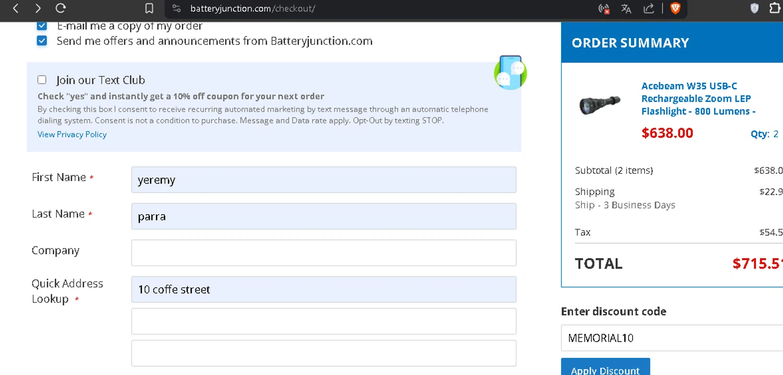Click the address bar URL batteryjunction.com/checkout
The height and width of the screenshot is (375, 783).
click(x=253, y=8)
